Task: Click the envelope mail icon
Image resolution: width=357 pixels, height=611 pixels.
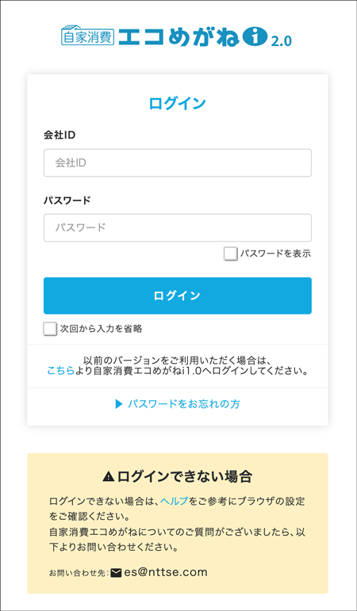Action: pyautogui.click(x=117, y=573)
